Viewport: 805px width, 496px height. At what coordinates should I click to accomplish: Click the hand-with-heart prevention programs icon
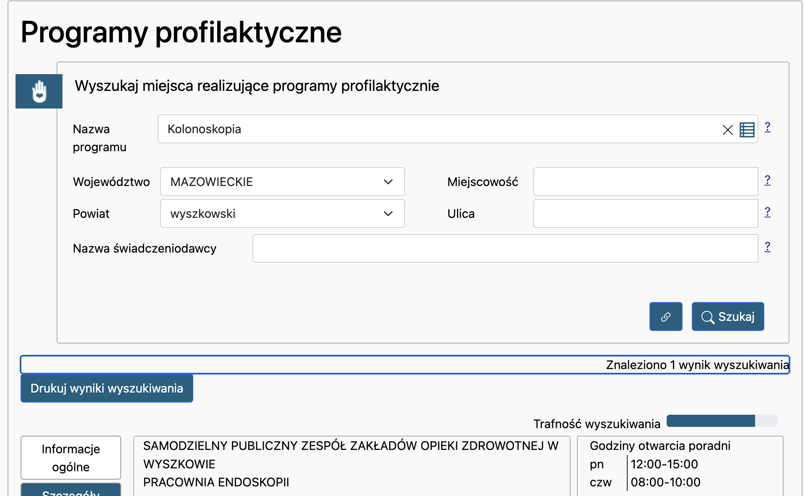tap(39, 91)
